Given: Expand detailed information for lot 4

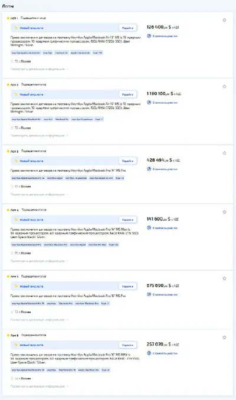Looking at the screenshot, I should (39, 261).
